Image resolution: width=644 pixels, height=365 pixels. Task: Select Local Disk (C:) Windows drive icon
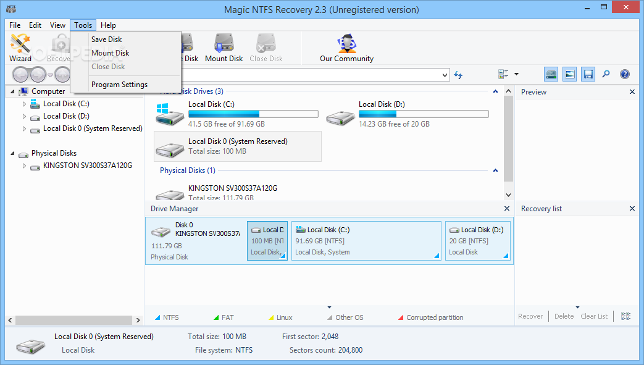point(170,114)
